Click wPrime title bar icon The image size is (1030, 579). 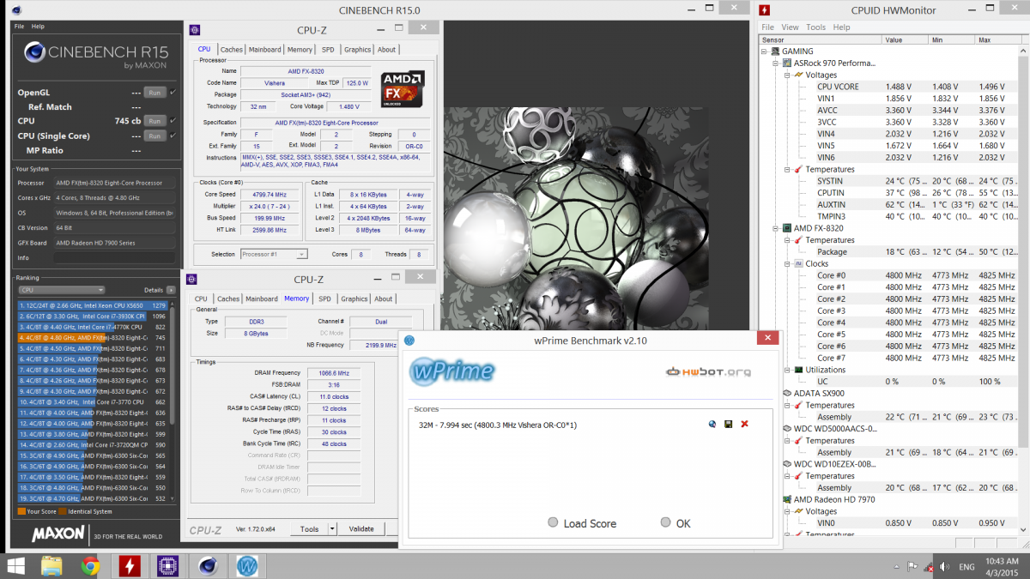(409, 339)
